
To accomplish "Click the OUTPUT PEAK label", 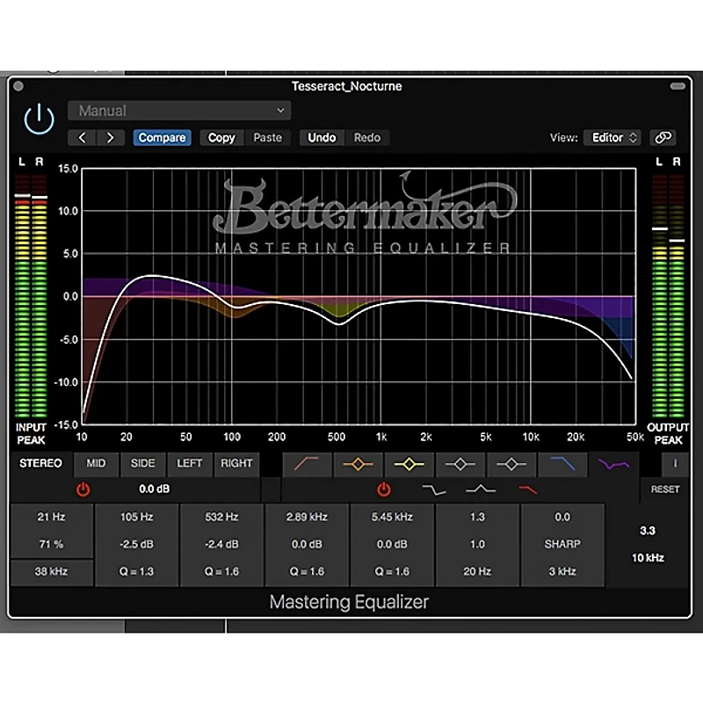I will (x=668, y=433).
